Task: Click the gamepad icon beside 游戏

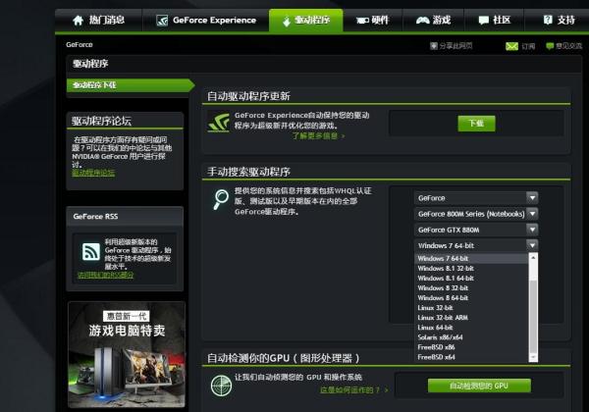Action: click(422, 21)
